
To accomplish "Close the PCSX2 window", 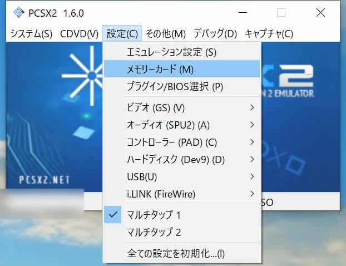I will pyautogui.click(x=320, y=13).
